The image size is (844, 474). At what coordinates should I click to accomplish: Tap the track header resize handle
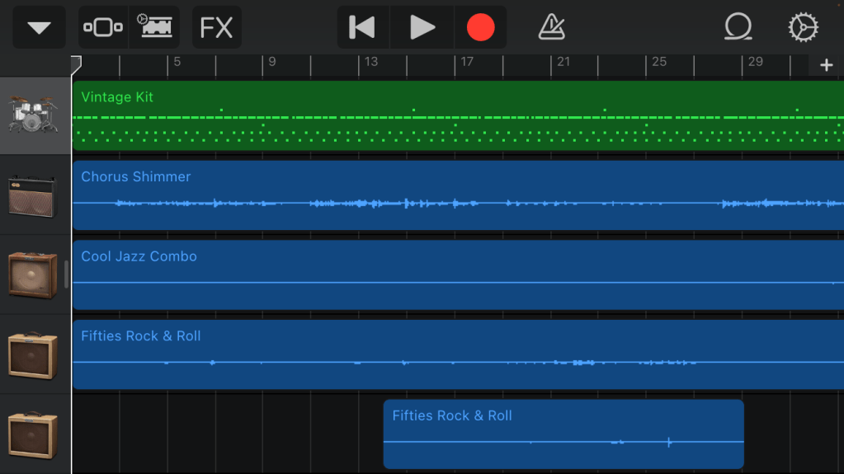(67, 275)
